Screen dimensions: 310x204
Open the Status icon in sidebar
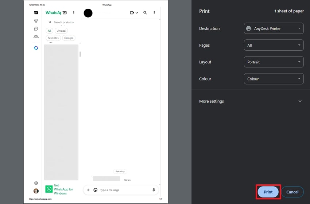click(x=36, y=21)
